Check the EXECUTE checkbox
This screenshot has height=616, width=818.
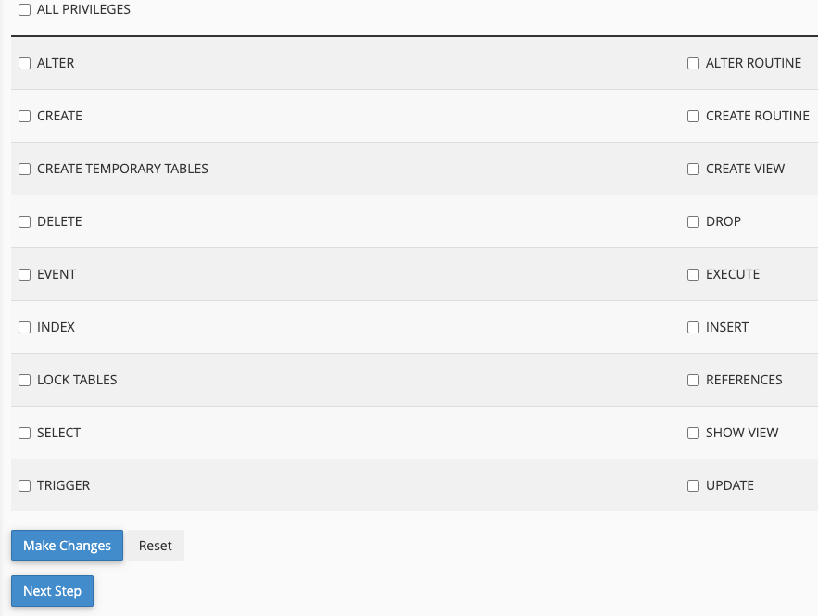[693, 275]
